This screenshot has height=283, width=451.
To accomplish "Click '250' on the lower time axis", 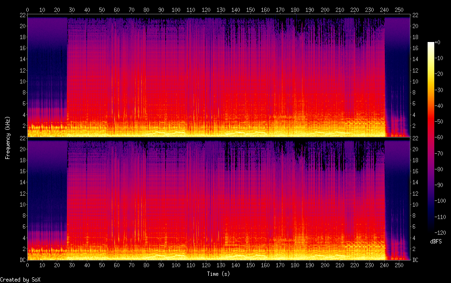I will coord(399,265).
